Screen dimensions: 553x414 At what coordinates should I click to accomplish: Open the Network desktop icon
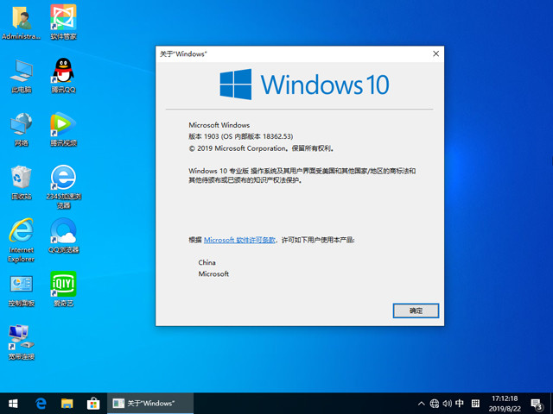[21, 124]
